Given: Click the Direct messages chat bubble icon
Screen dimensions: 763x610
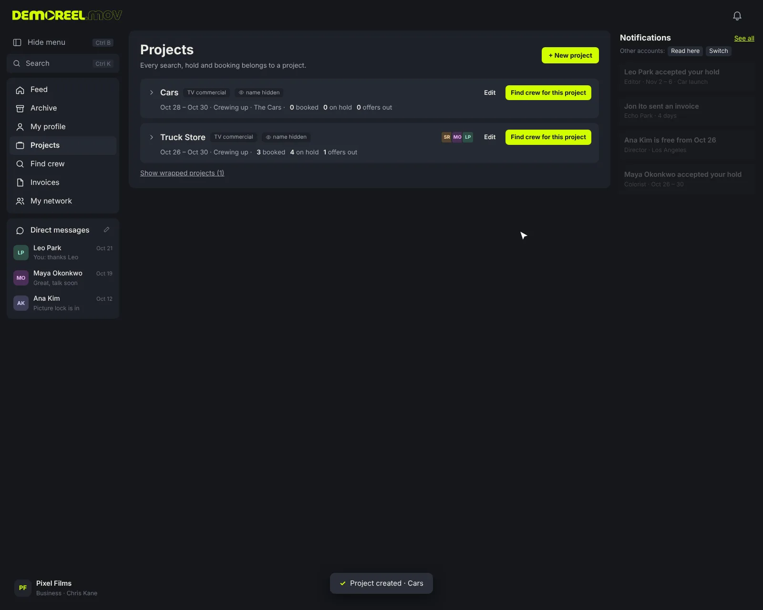Looking at the screenshot, I should (x=20, y=230).
